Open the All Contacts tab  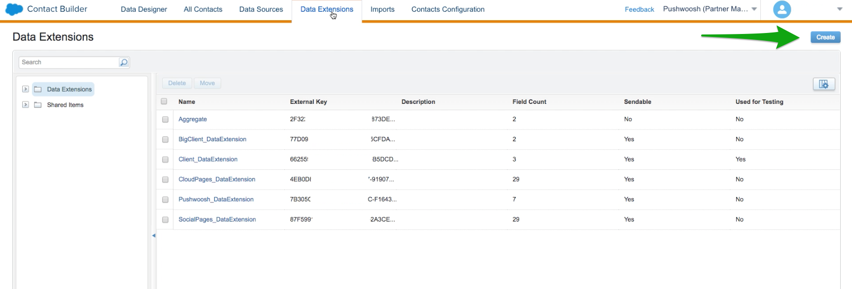coord(203,9)
